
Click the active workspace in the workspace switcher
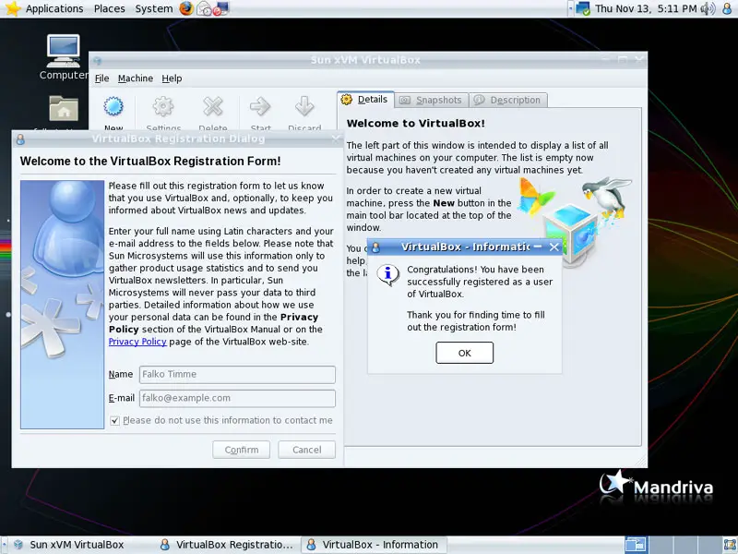point(637,545)
